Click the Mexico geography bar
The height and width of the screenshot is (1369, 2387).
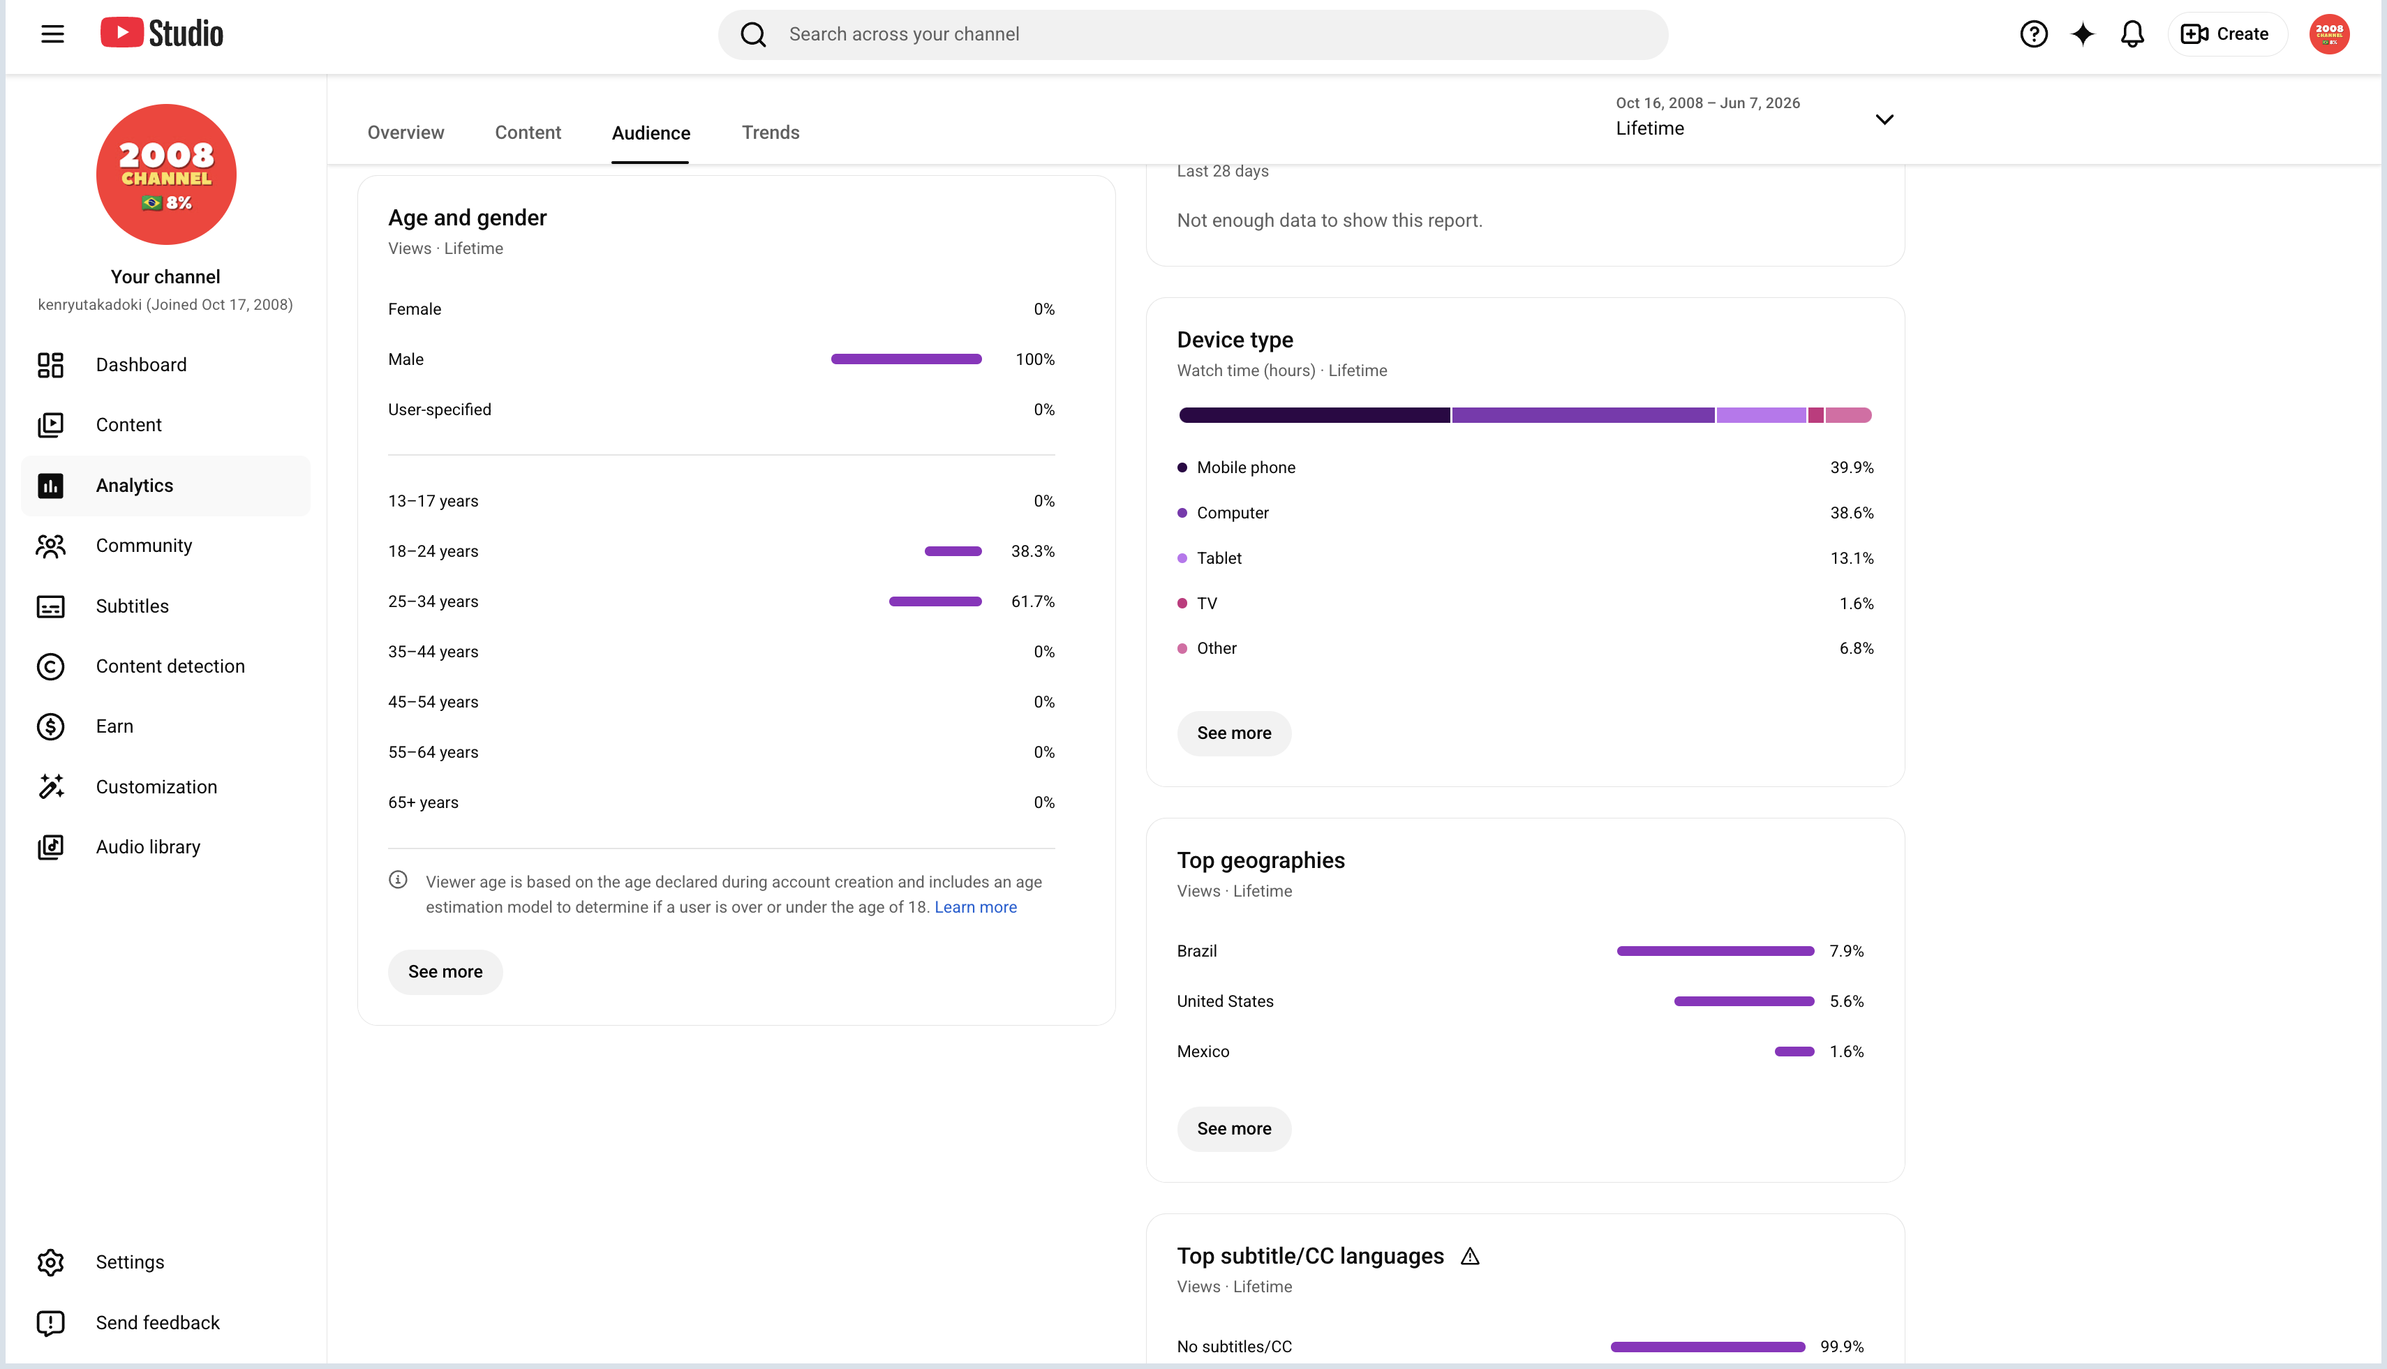click(x=1794, y=1052)
